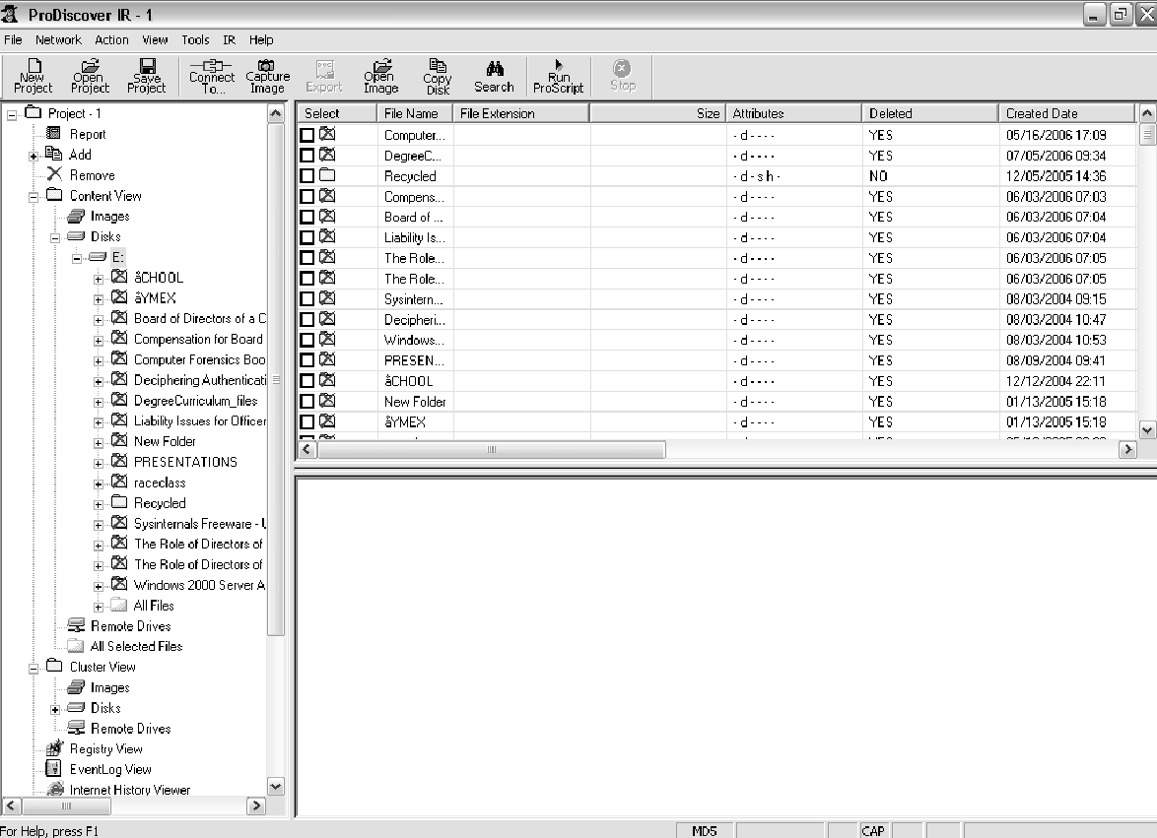The image size is (1157, 838).
Task: Collapse the Content View node
Action: [x=34, y=197]
